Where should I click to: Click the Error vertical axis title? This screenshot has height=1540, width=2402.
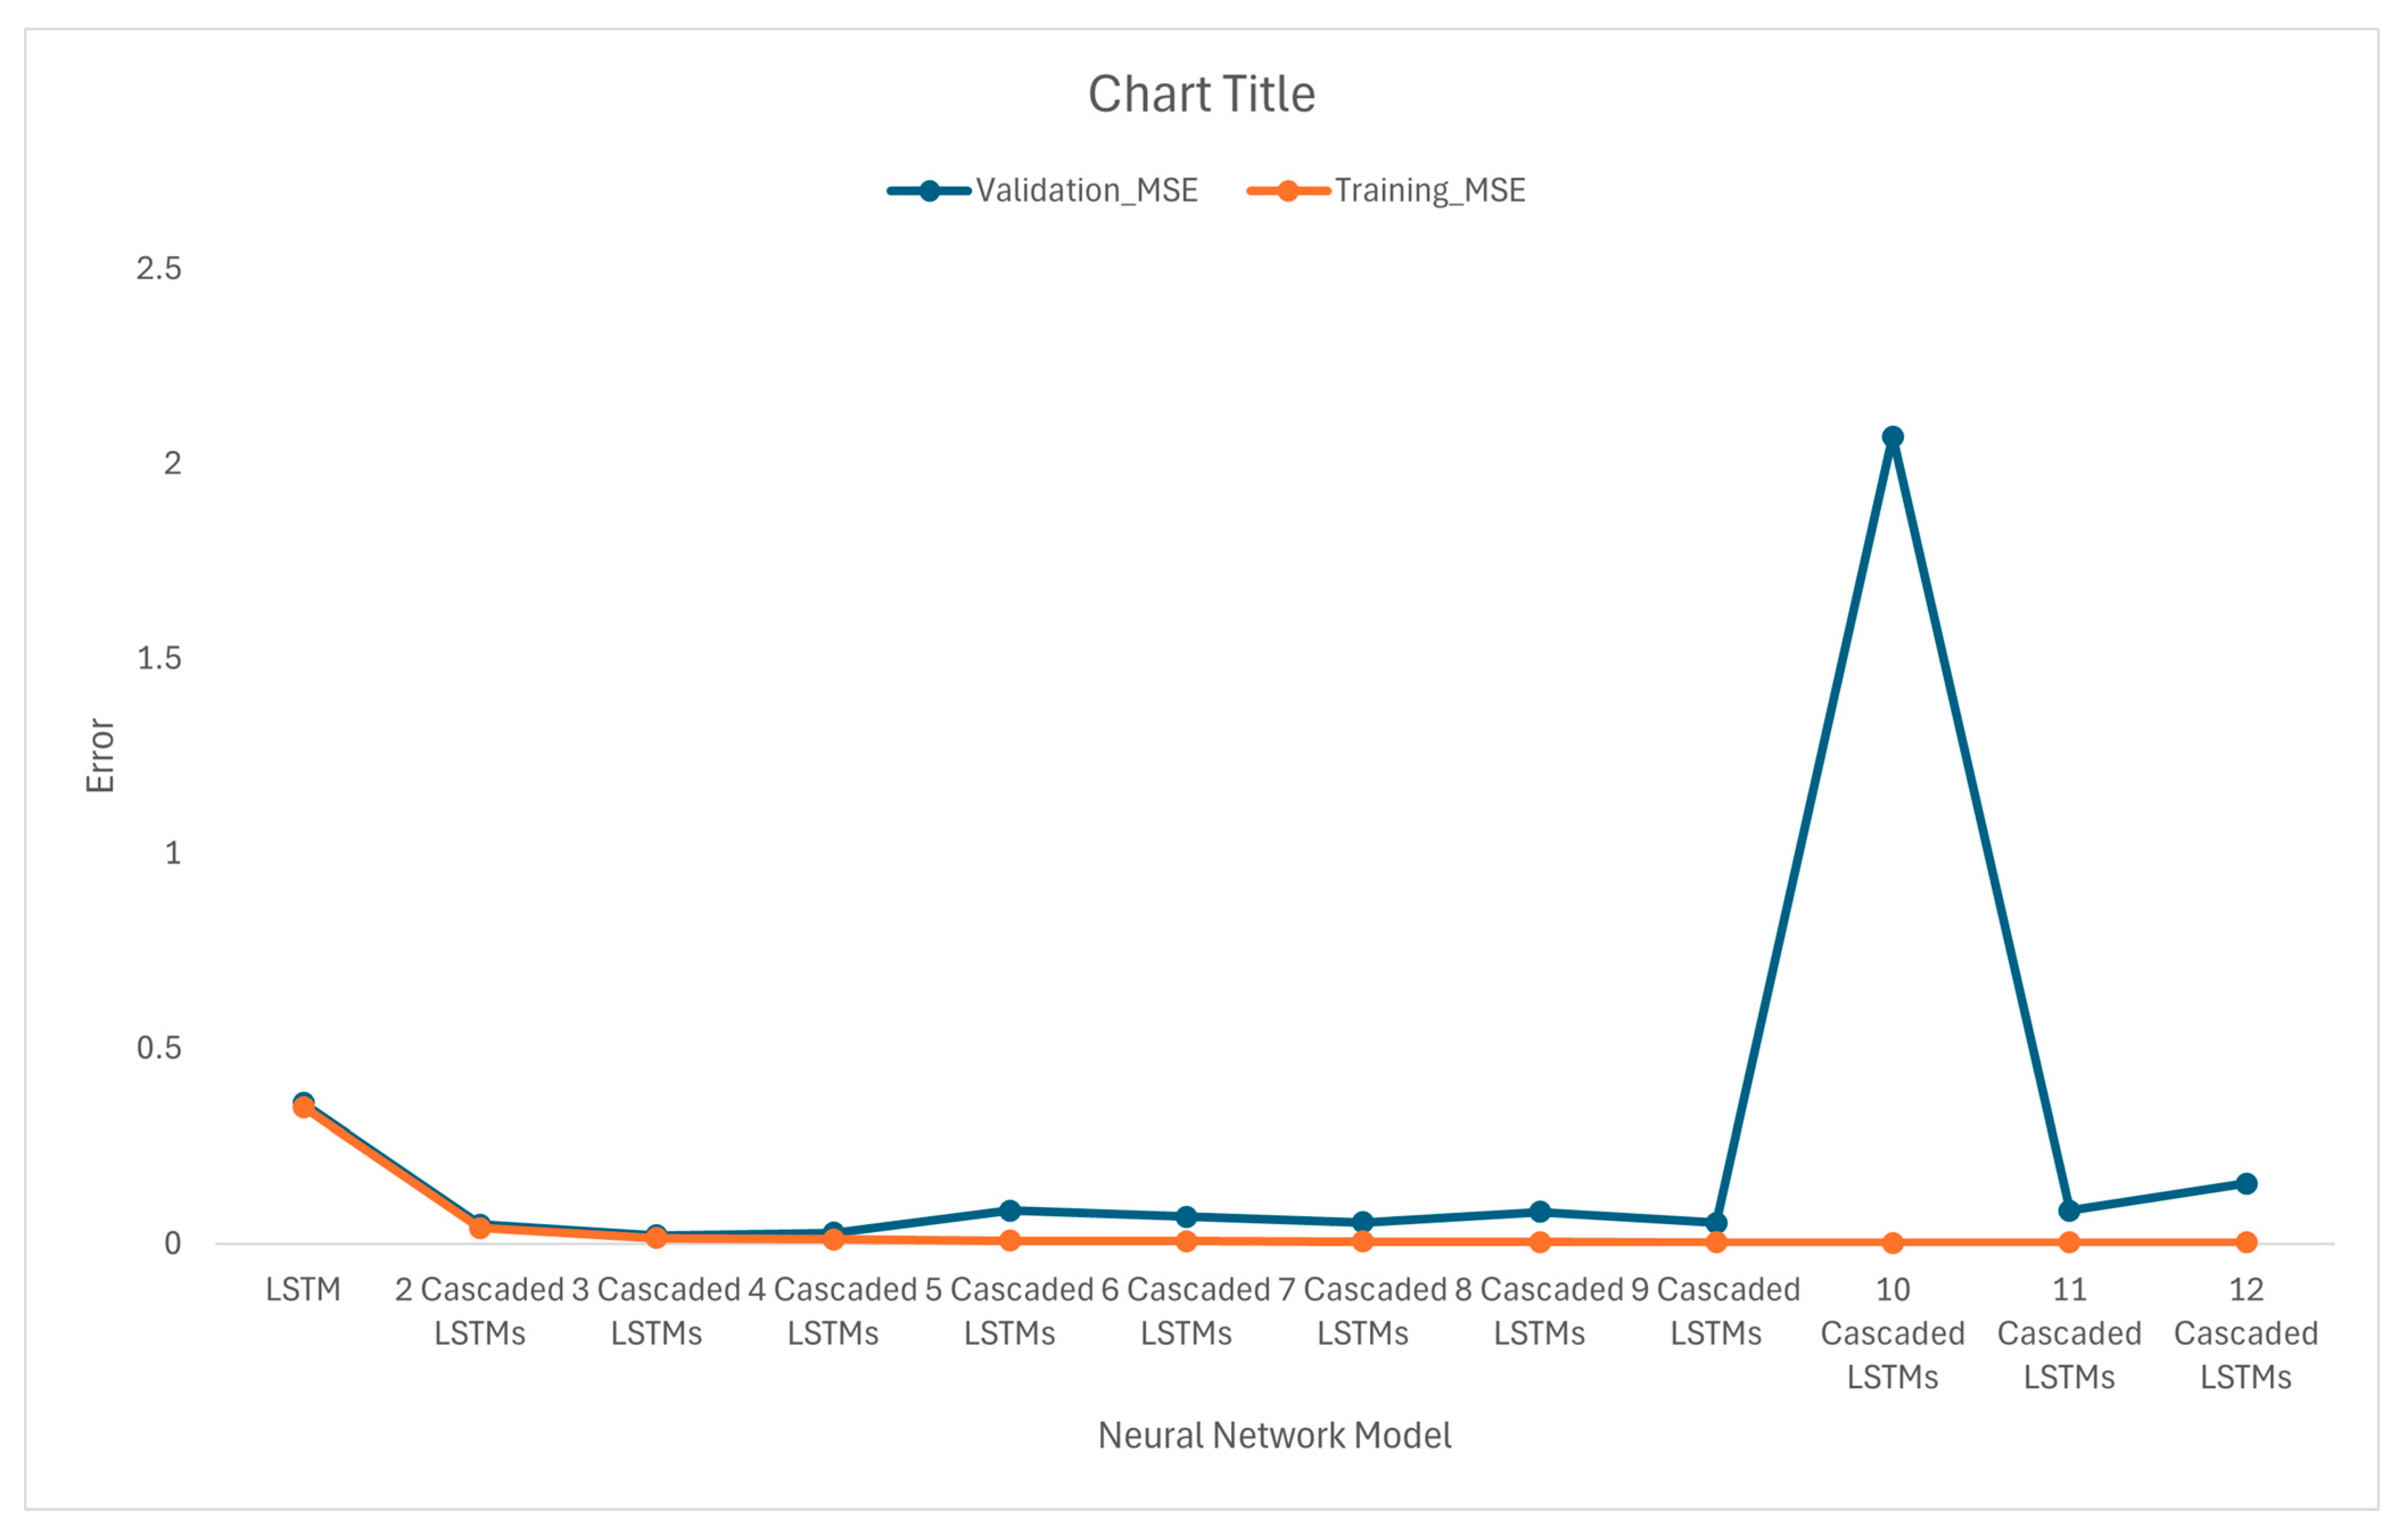click(x=100, y=755)
